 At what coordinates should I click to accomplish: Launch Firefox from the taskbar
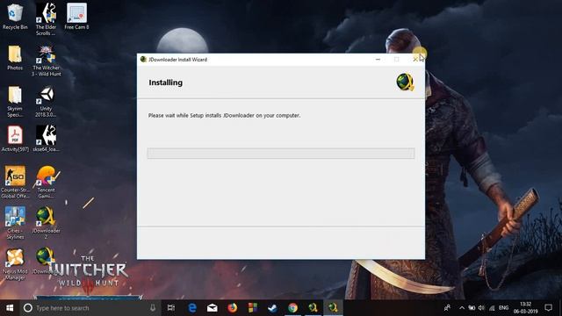point(232,308)
